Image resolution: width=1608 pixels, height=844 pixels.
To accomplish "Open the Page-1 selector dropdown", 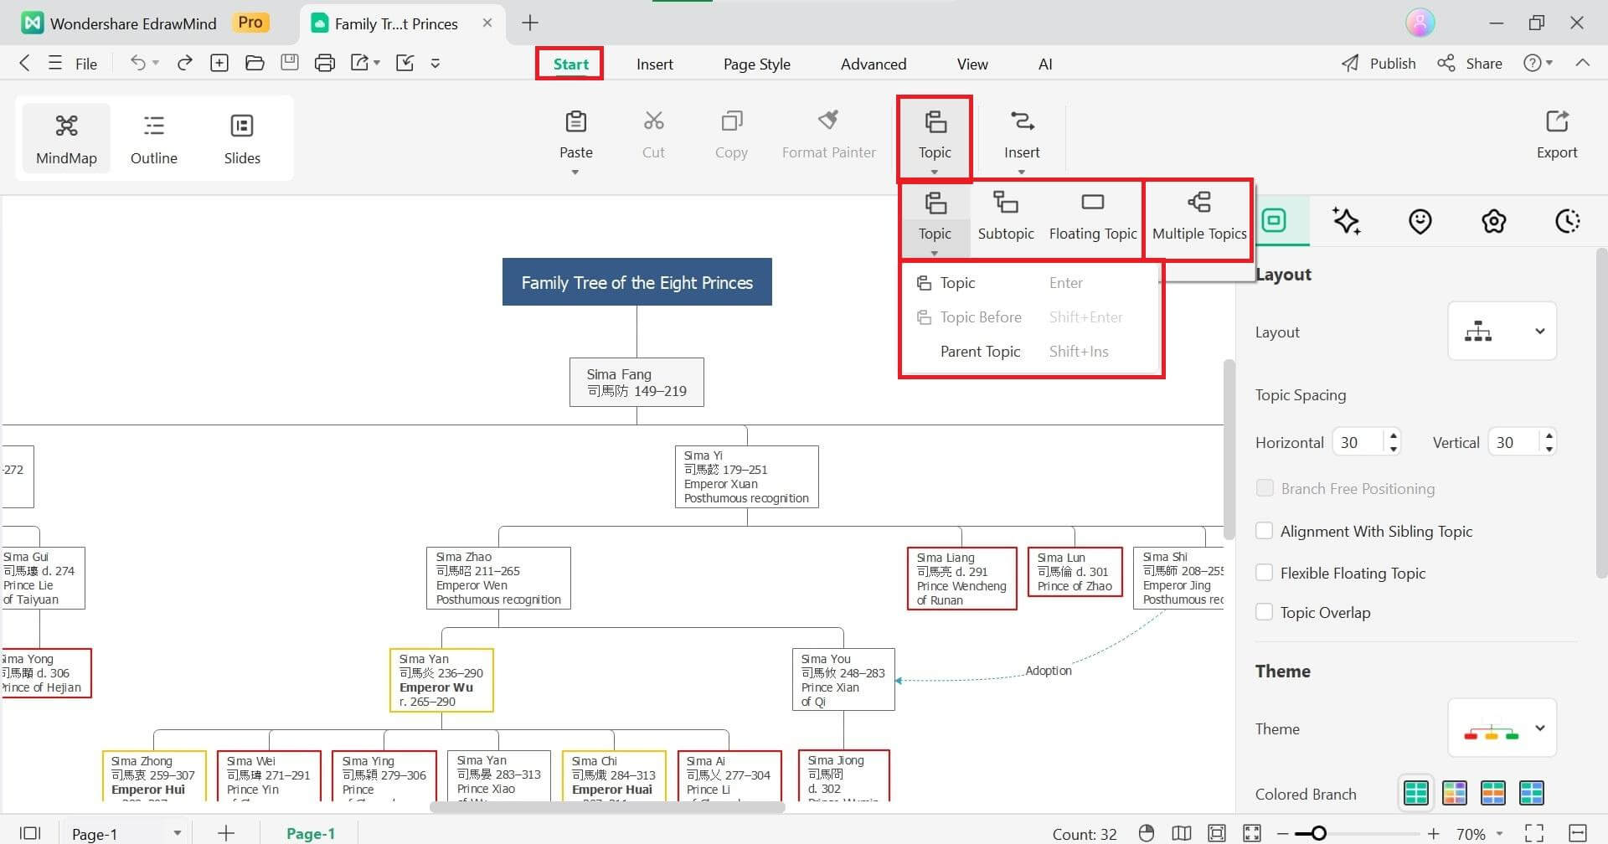I will [x=178, y=833].
